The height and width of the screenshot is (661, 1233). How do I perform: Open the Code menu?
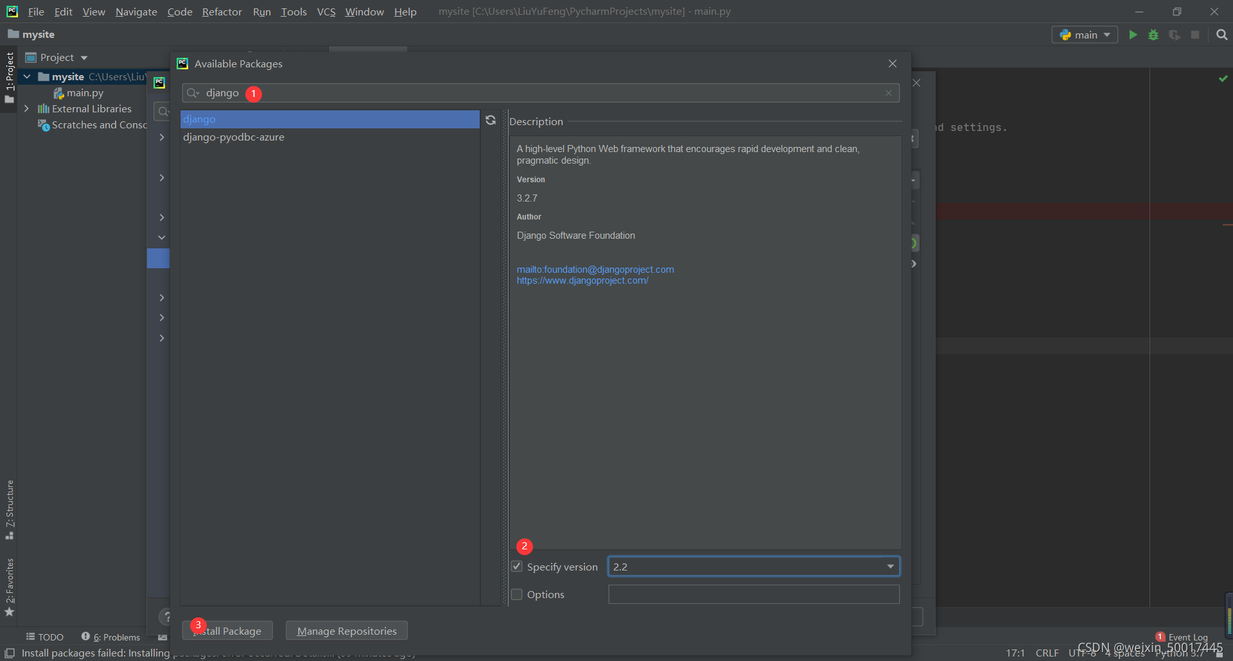pyautogui.click(x=180, y=12)
